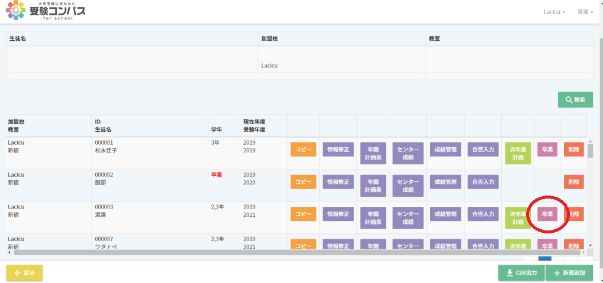The width and height of the screenshot is (603, 283).
Task: Click the CSV出力 download button
Action: 521,273
